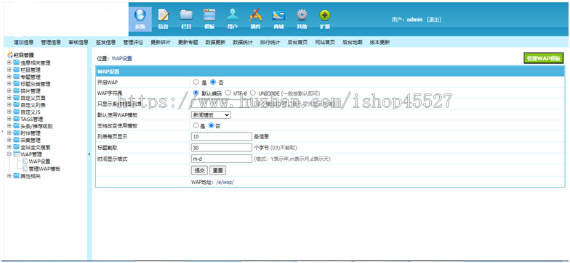
Task: Choose UNICODE as WAP charset
Action: (253, 93)
